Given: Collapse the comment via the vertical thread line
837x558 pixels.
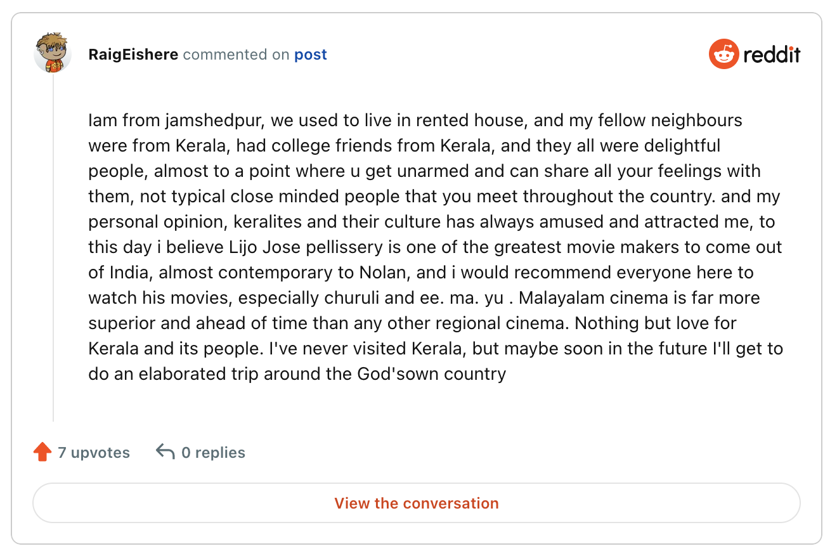Looking at the screenshot, I should (53, 247).
